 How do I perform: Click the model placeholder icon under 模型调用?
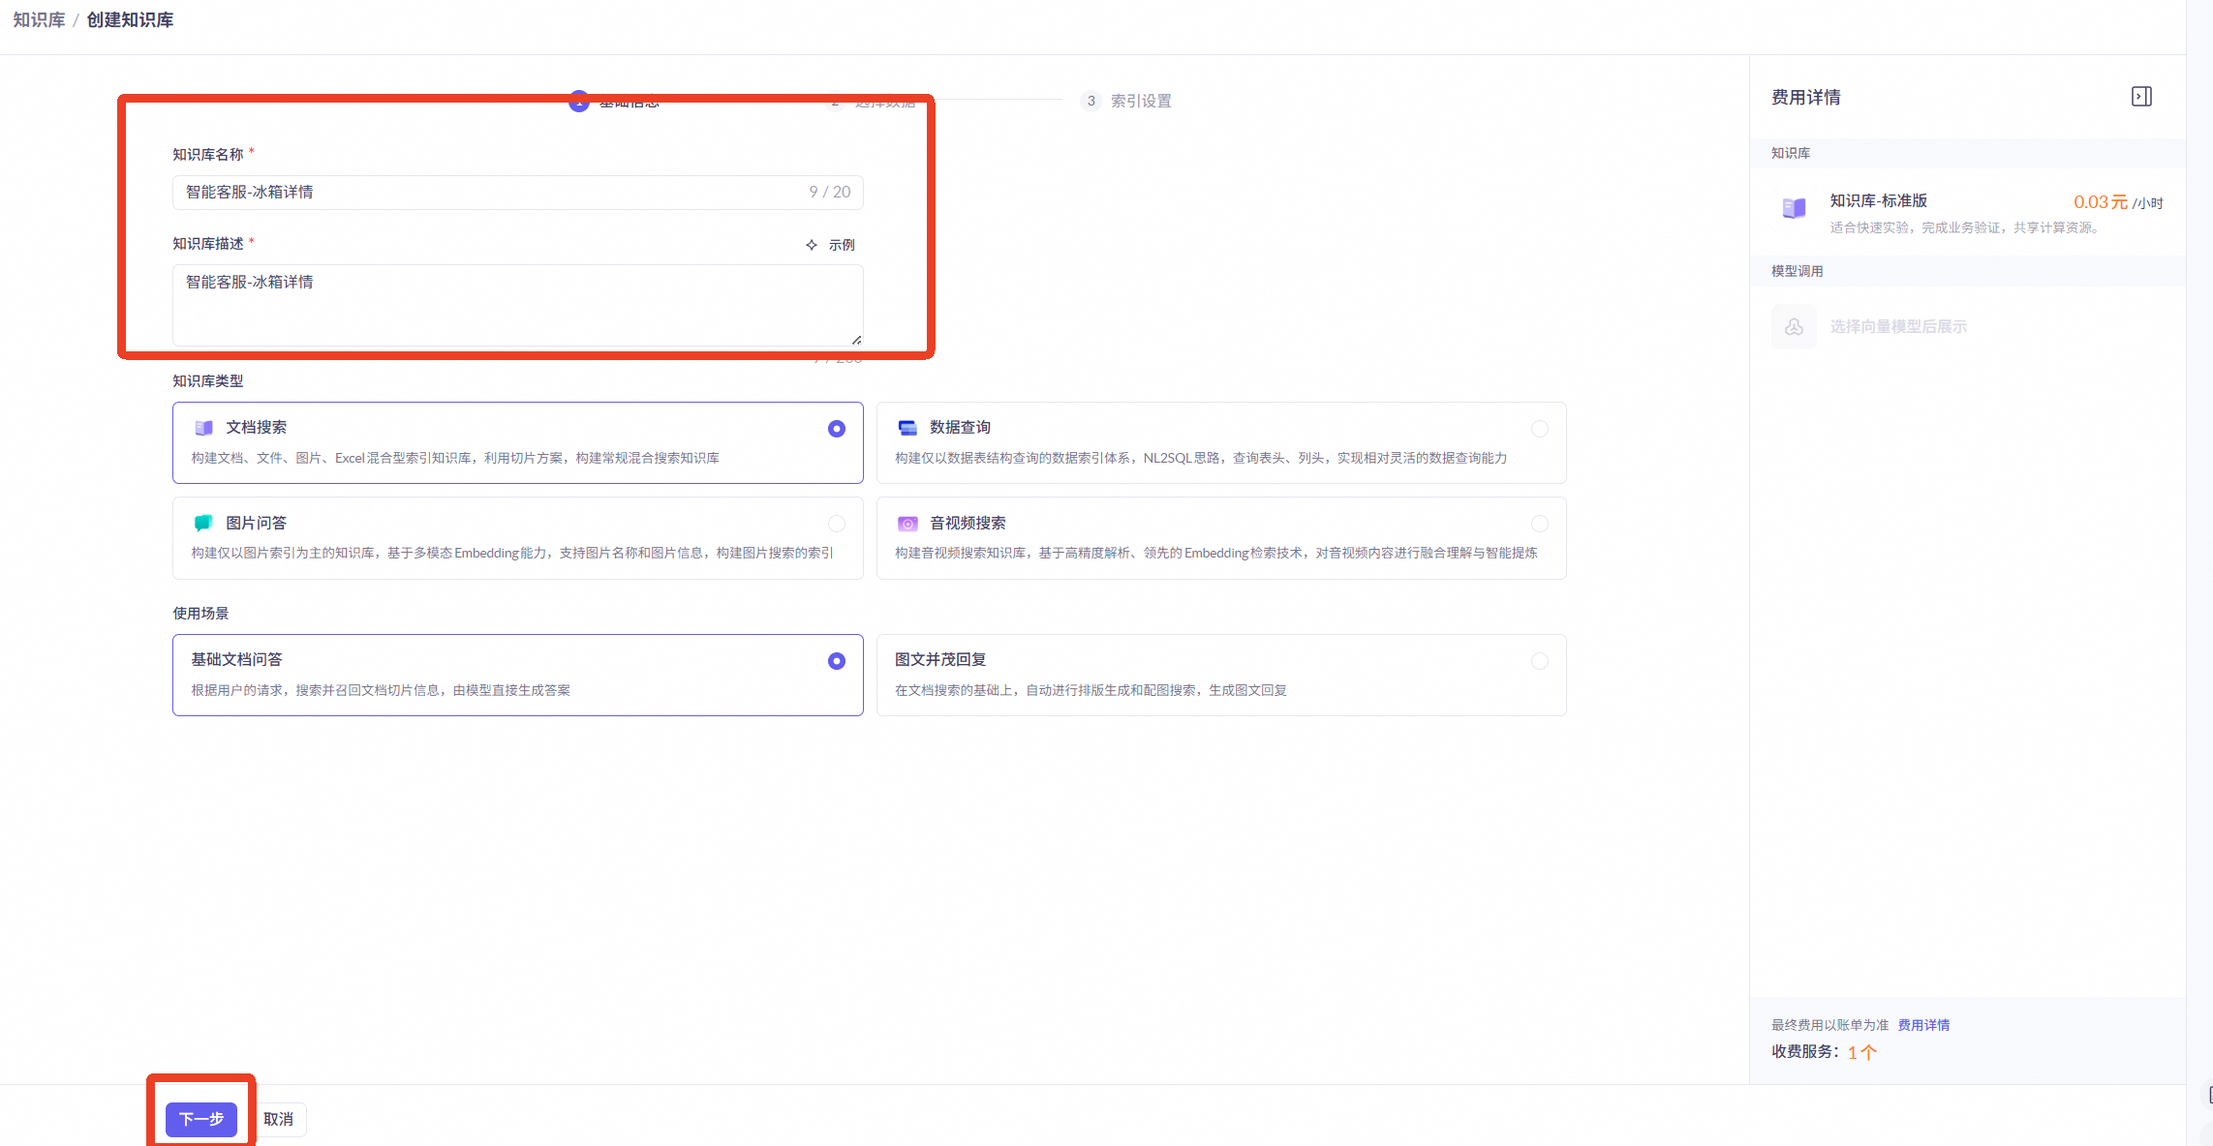click(x=1794, y=327)
